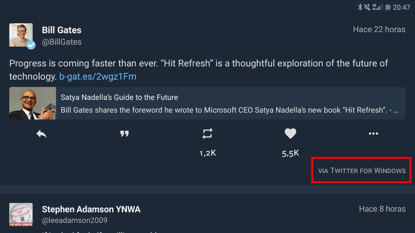415x233 pixels.
Task: Tap the 1,2K retweet count
Action: (x=207, y=153)
